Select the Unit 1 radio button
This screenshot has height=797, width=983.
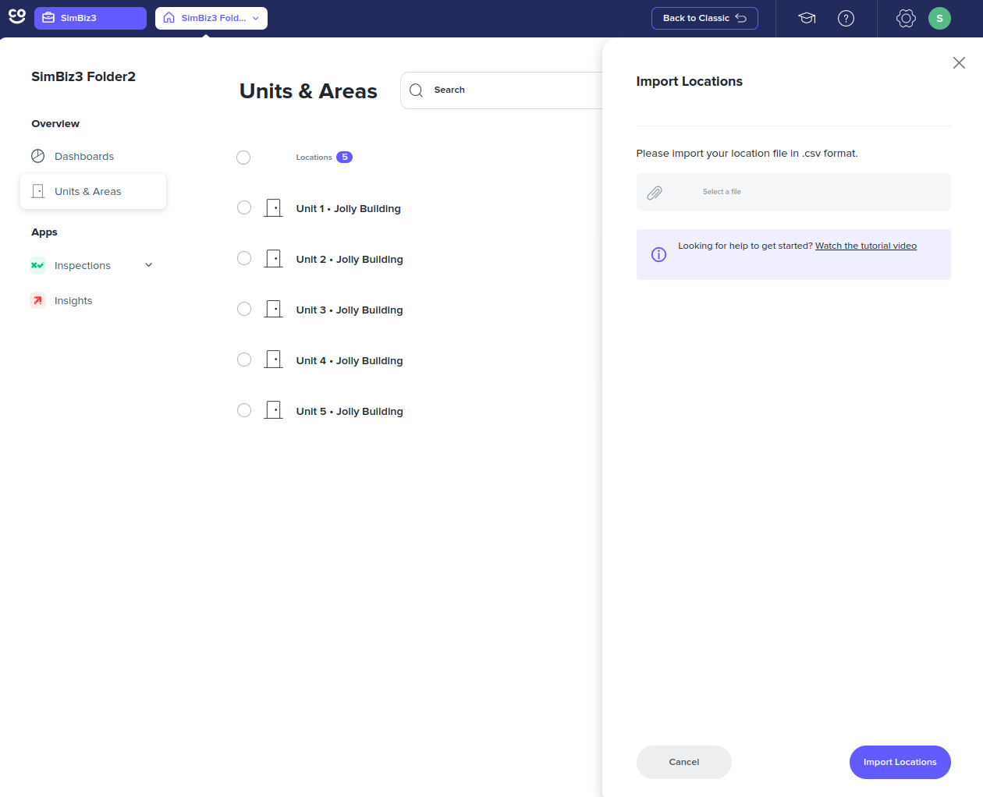pos(244,207)
